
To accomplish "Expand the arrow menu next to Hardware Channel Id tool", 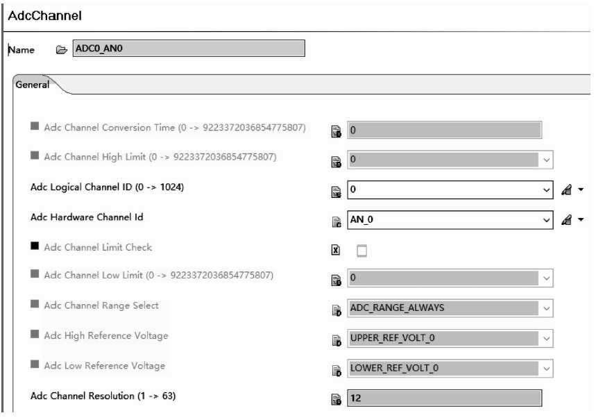I will click(x=581, y=220).
